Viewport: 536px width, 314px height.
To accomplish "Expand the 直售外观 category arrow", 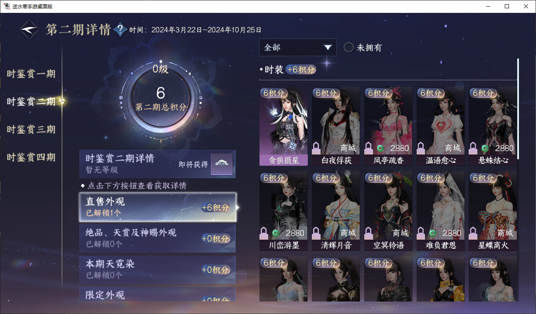I will 237,207.
